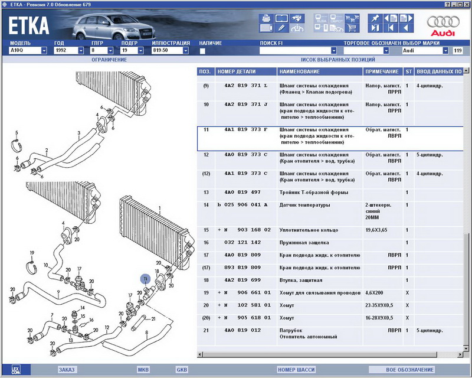Click the help question-mark title button
This screenshot has height=378, width=472.
[x=448, y=4]
